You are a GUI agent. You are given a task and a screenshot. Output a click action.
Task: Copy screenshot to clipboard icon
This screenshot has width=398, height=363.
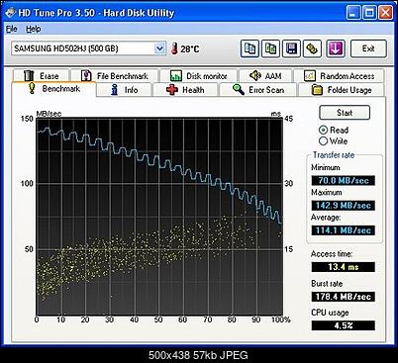point(270,48)
